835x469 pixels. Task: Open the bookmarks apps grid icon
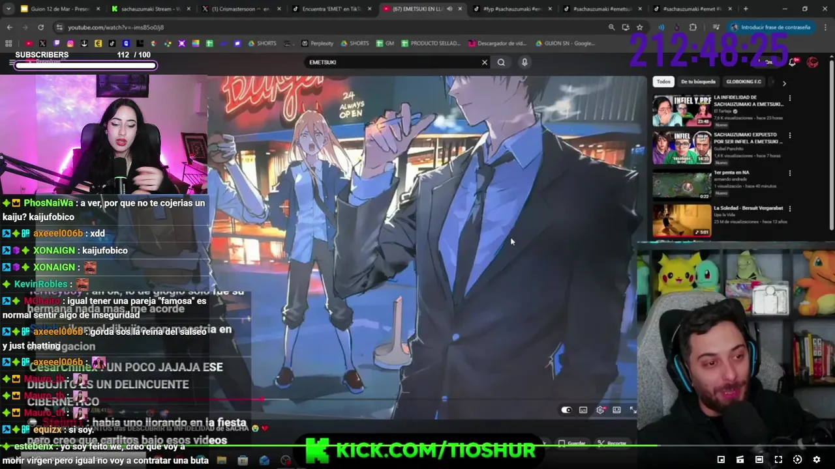8,44
